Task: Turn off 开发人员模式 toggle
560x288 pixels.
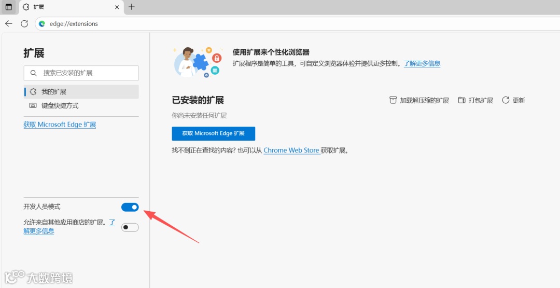Action: [130, 207]
